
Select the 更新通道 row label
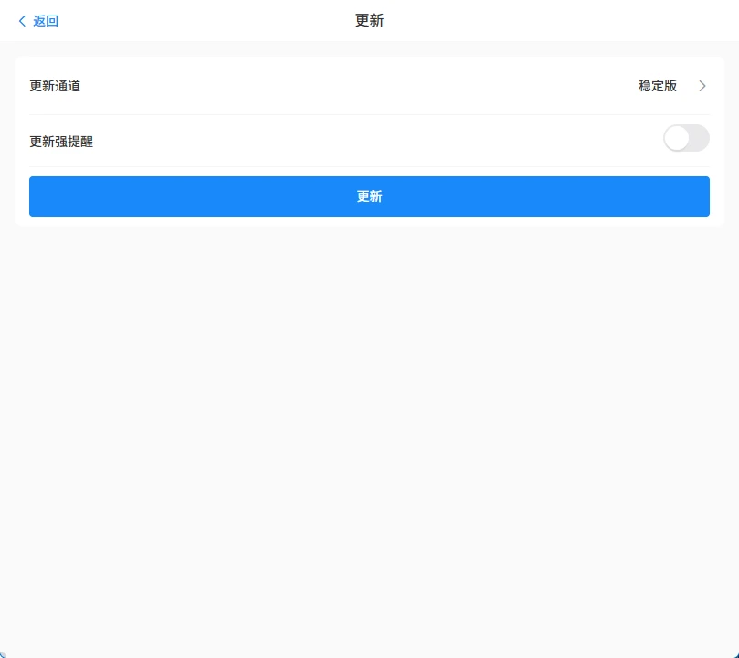coord(55,86)
